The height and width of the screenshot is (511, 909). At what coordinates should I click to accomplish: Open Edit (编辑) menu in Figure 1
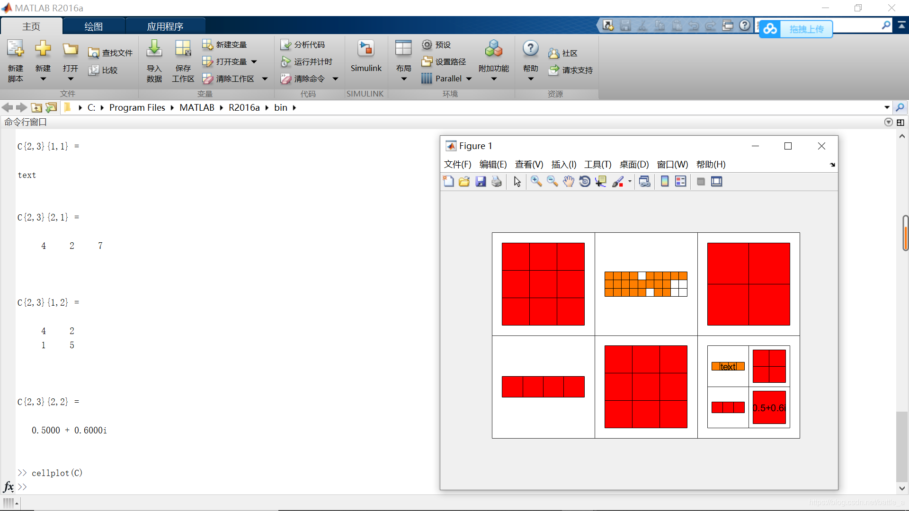[493, 164]
